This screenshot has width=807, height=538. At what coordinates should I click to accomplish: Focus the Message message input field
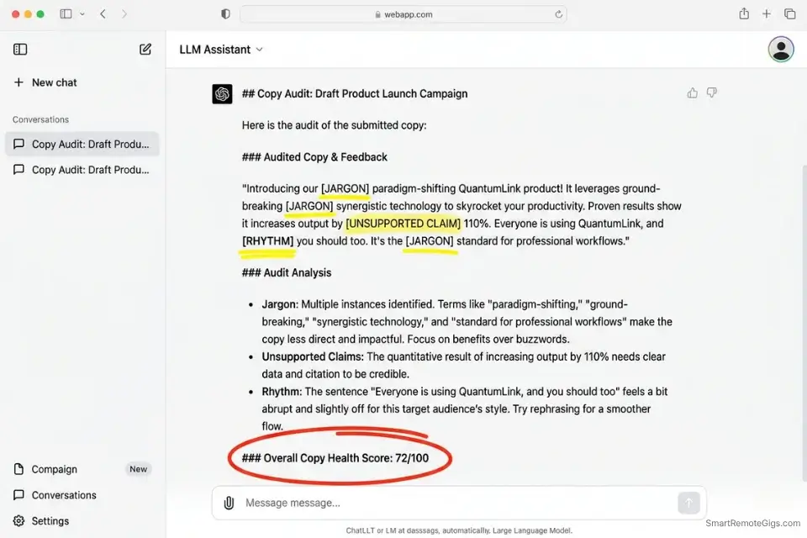point(458,503)
